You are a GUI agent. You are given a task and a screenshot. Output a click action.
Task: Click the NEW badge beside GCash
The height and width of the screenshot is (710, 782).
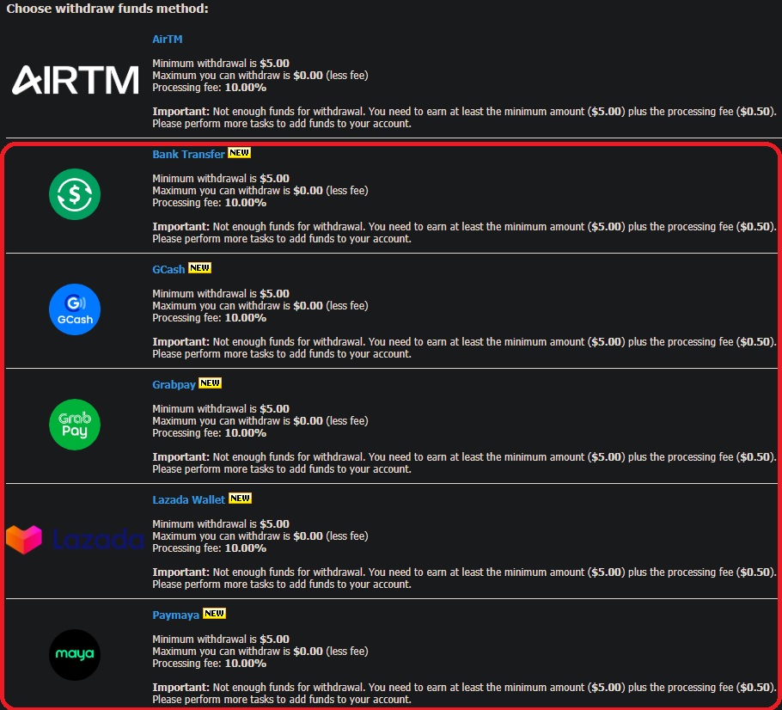click(x=199, y=268)
